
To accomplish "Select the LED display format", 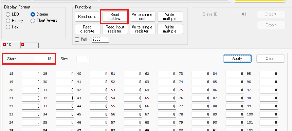I will (x=8, y=14).
